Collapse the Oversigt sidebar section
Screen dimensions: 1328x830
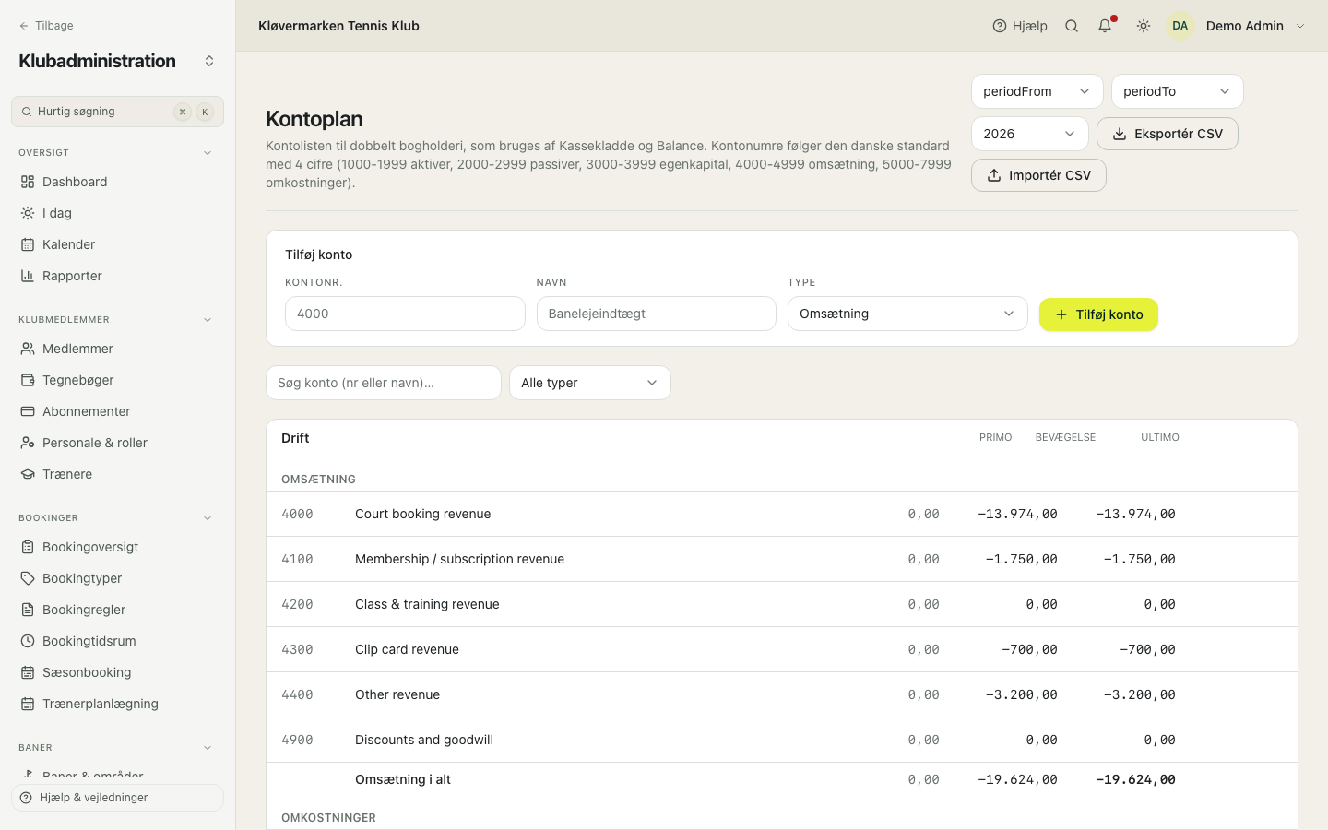click(207, 153)
